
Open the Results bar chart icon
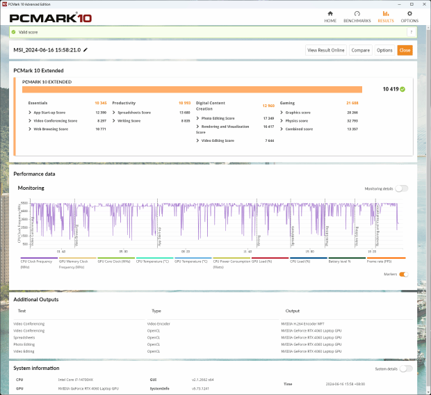point(386,13)
